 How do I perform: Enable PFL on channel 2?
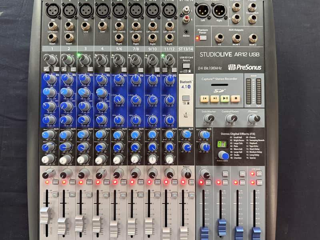click(72, 194)
